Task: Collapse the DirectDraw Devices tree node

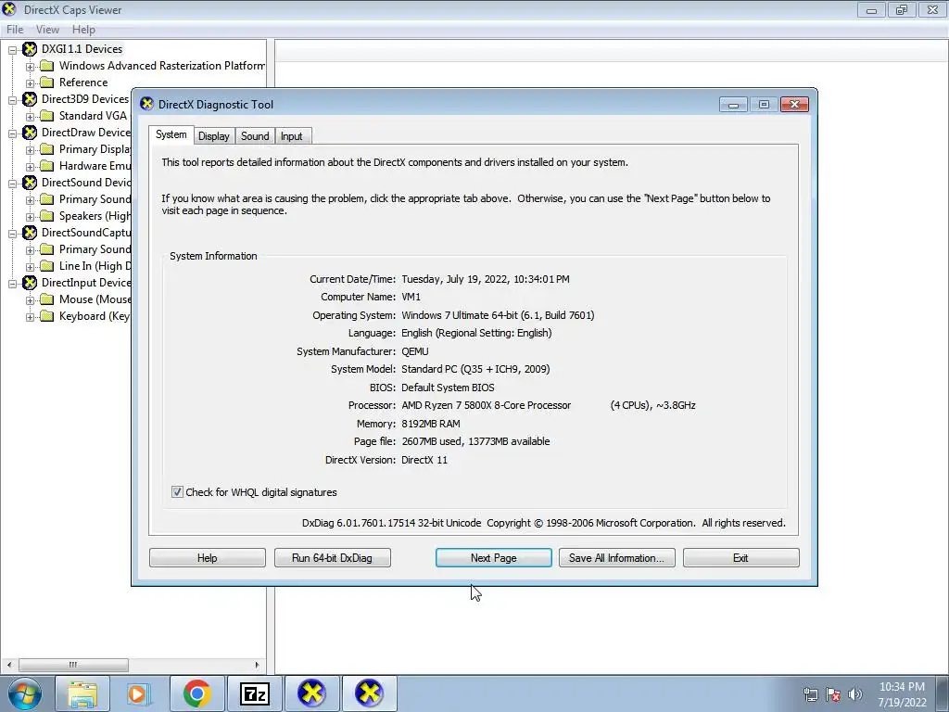Action: (x=12, y=133)
